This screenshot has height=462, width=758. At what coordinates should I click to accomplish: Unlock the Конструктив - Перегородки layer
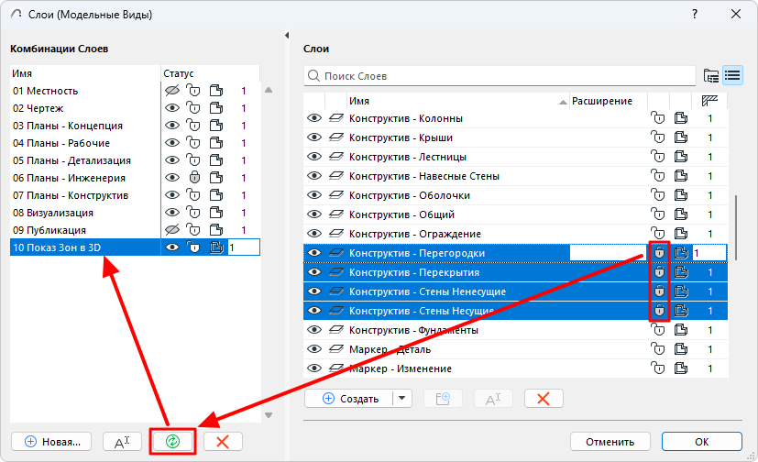click(659, 252)
